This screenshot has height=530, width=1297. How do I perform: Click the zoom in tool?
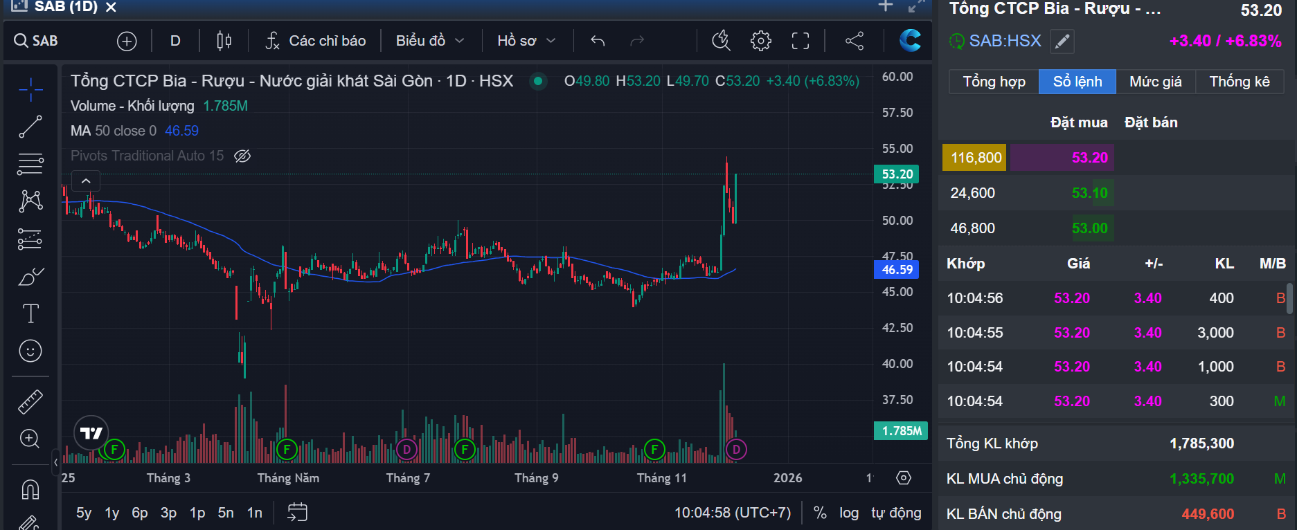[x=30, y=439]
